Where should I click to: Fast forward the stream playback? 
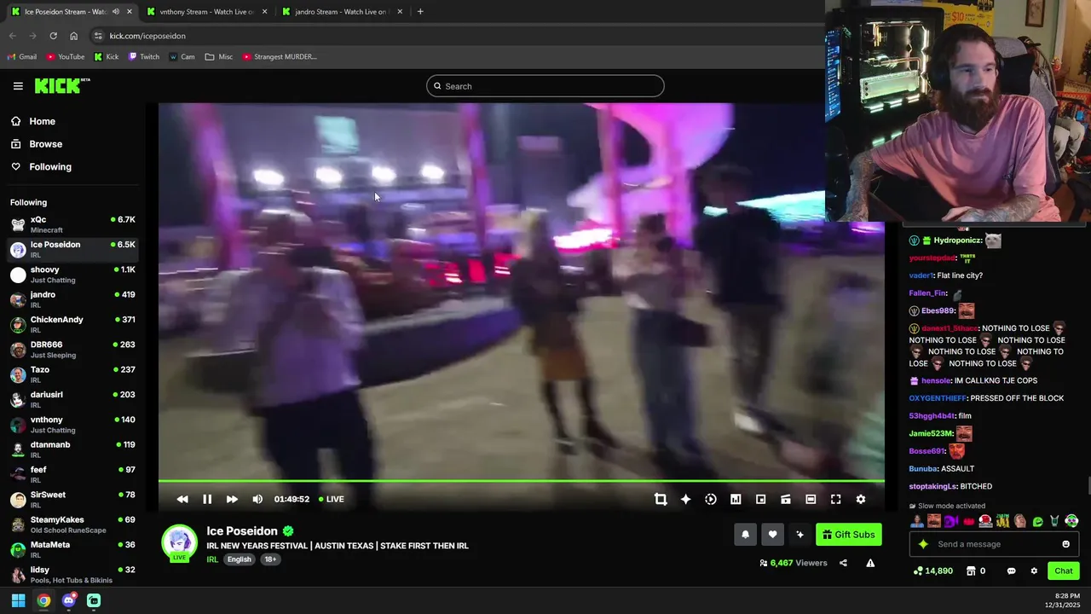pos(232,499)
